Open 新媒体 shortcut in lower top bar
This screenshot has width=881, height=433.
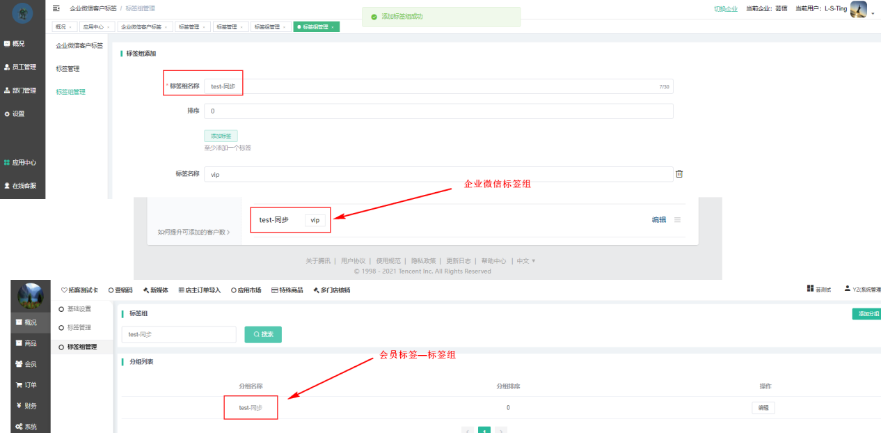155,290
